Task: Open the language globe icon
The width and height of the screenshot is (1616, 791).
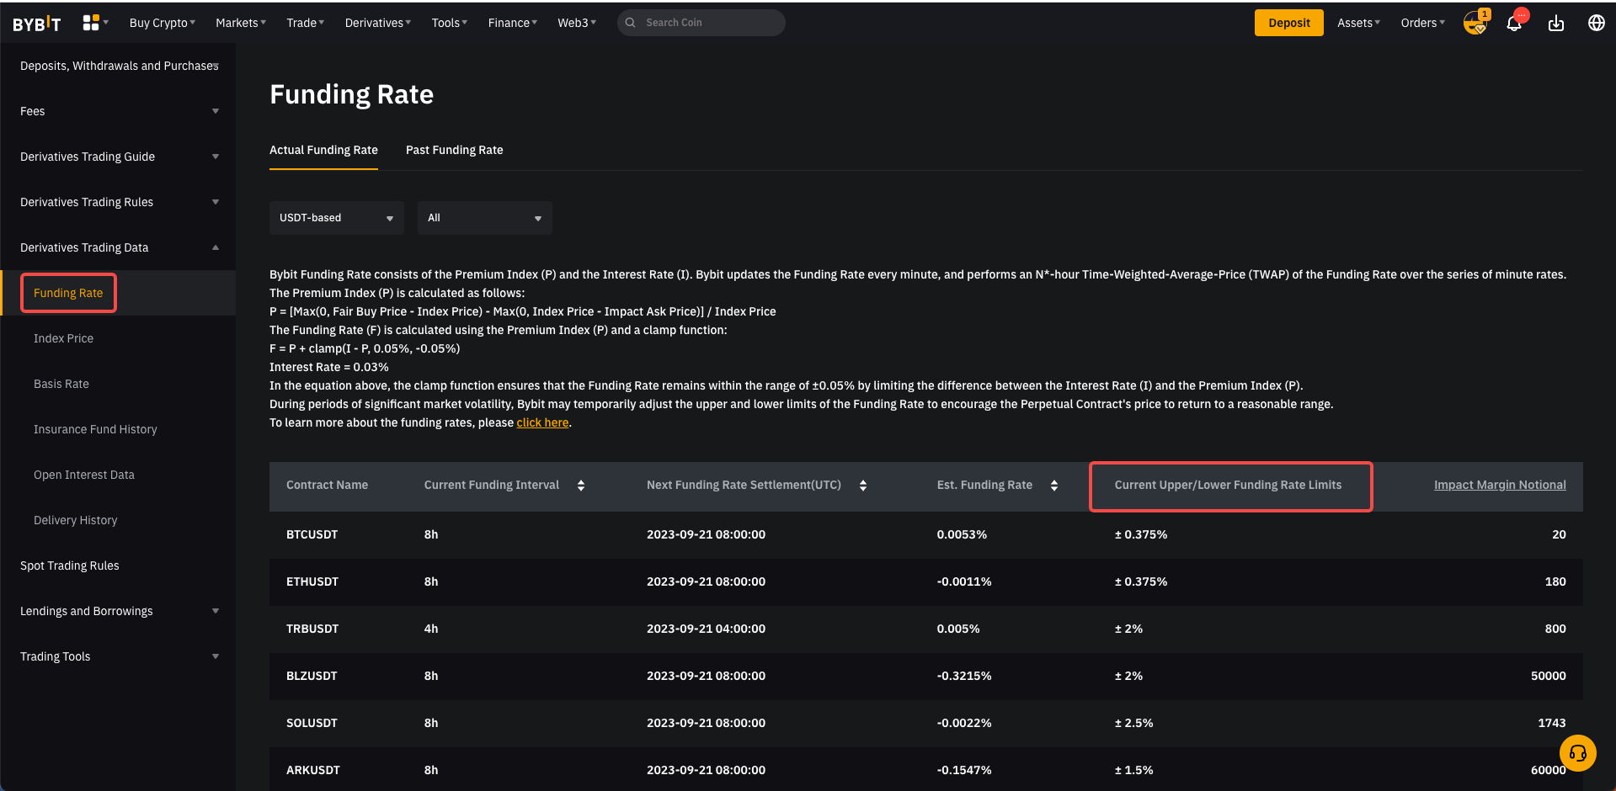Action: point(1596,23)
